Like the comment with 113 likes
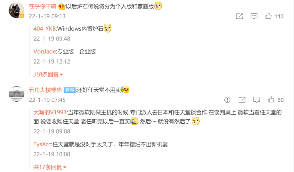The height and width of the screenshot is (172, 294). [x=268, y=16]
